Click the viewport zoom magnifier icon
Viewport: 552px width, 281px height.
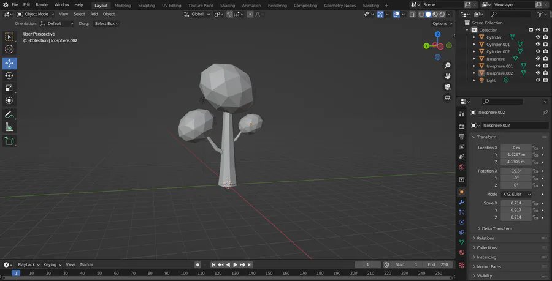[448, 66]
